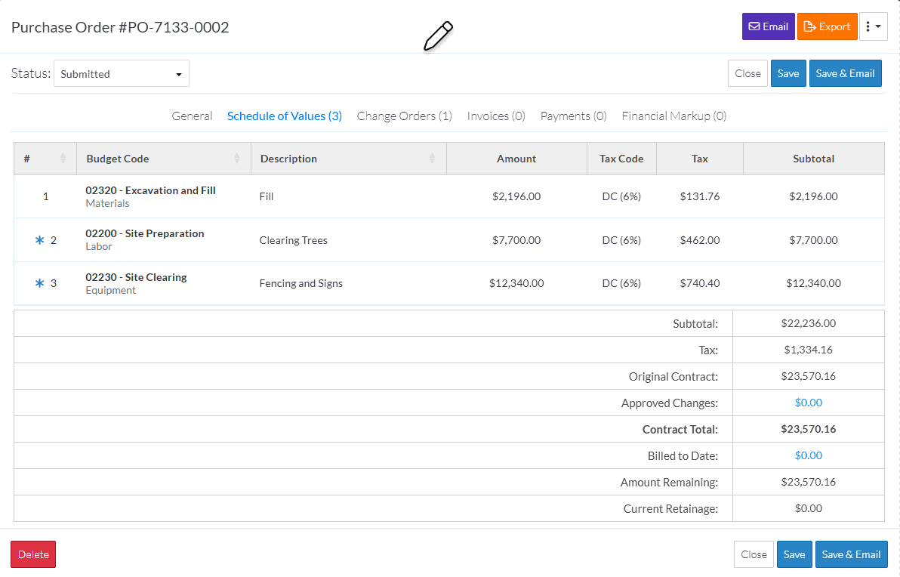Viewport: 900px width, 577px height.
Task: Click the $131.76 tax cell
Action: click(700, 196)
